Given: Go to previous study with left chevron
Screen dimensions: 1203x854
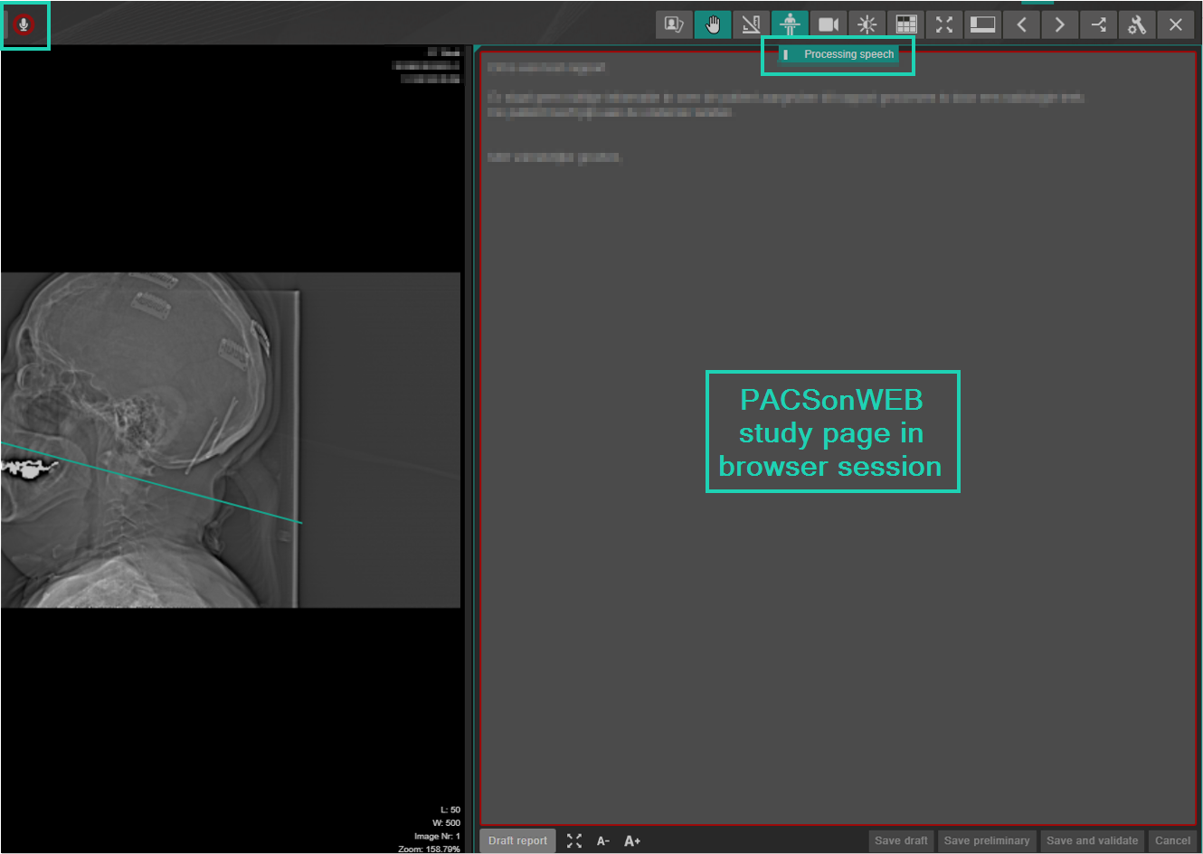Looking at the screenshot, I should pos(1021,24).
